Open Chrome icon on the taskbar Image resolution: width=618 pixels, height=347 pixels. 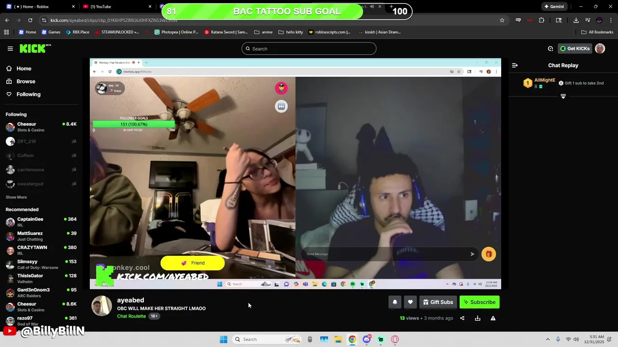(x=352, y=339)
